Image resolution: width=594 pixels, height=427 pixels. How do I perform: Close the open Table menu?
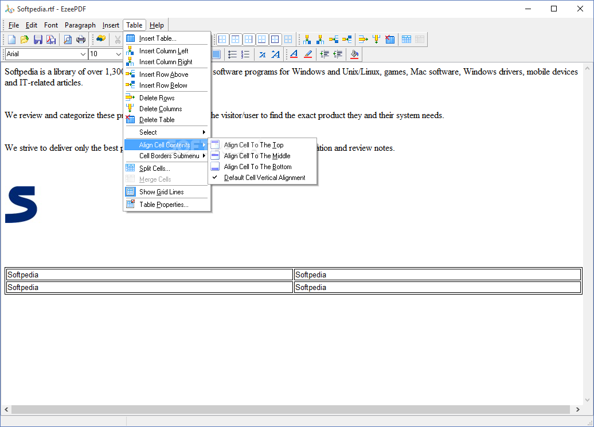click(x=134, y=25)
